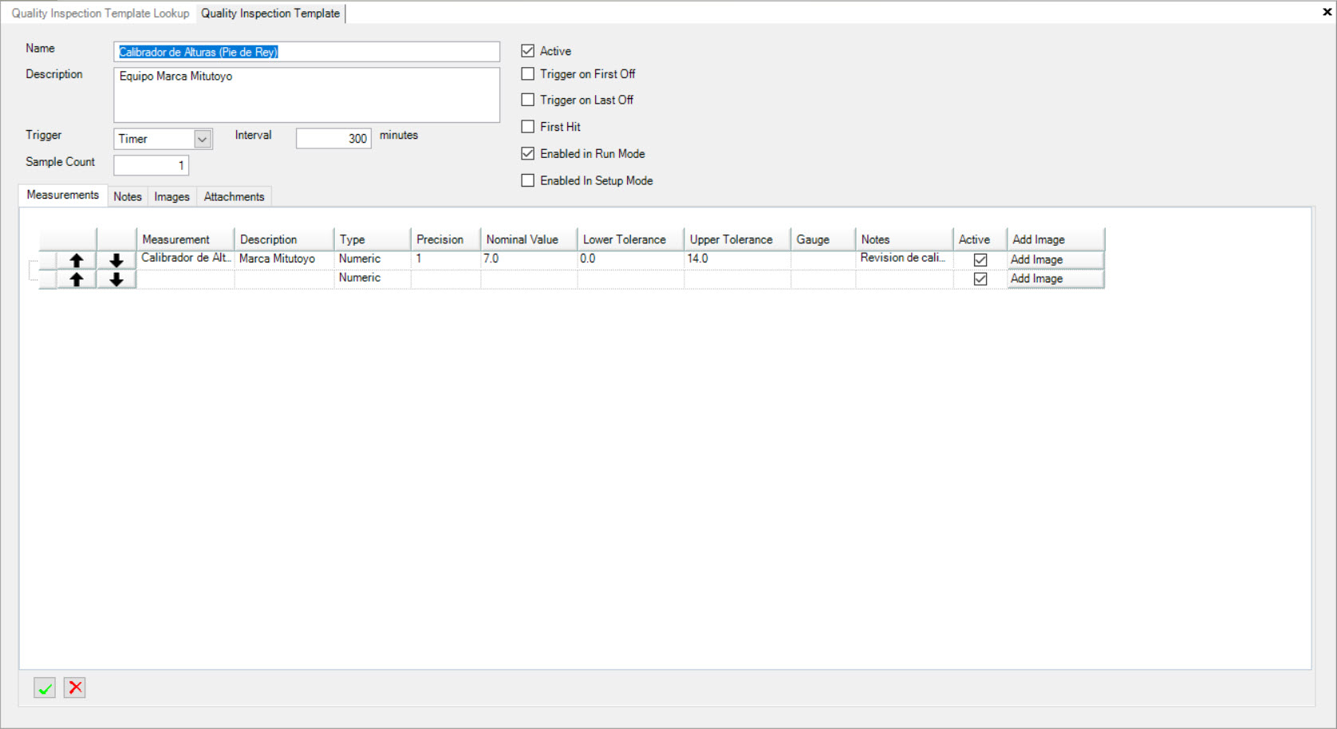
Task: Close the Quality Inspection Template window
Action: click(x=1327, y=11)
